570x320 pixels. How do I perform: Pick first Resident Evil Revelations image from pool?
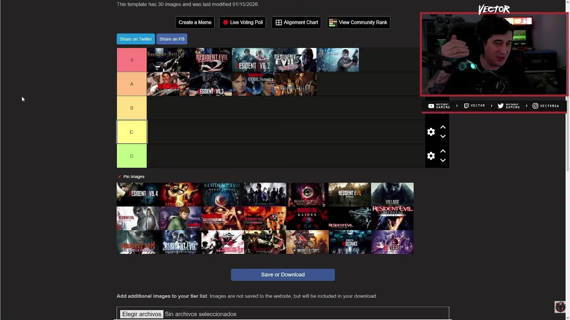(223, 195)
